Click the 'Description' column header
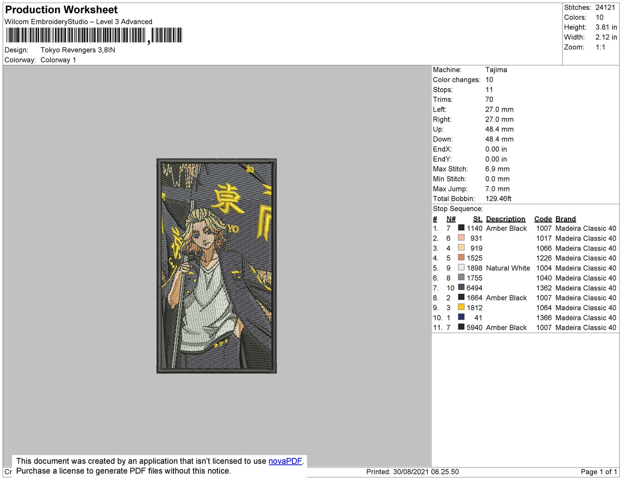Viewport: 622px width, 480px height. click(506, 219)
